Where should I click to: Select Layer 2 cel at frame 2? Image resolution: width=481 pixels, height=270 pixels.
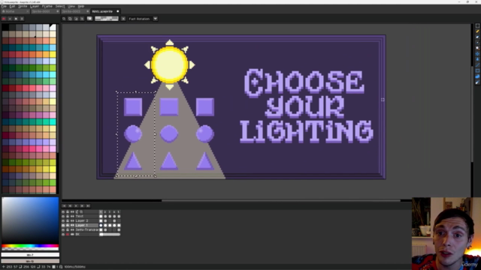click(x=105, y=220)
